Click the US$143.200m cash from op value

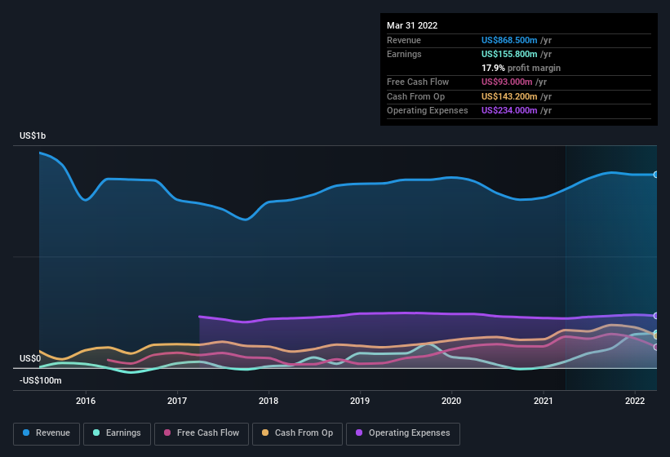pos(509,96)
